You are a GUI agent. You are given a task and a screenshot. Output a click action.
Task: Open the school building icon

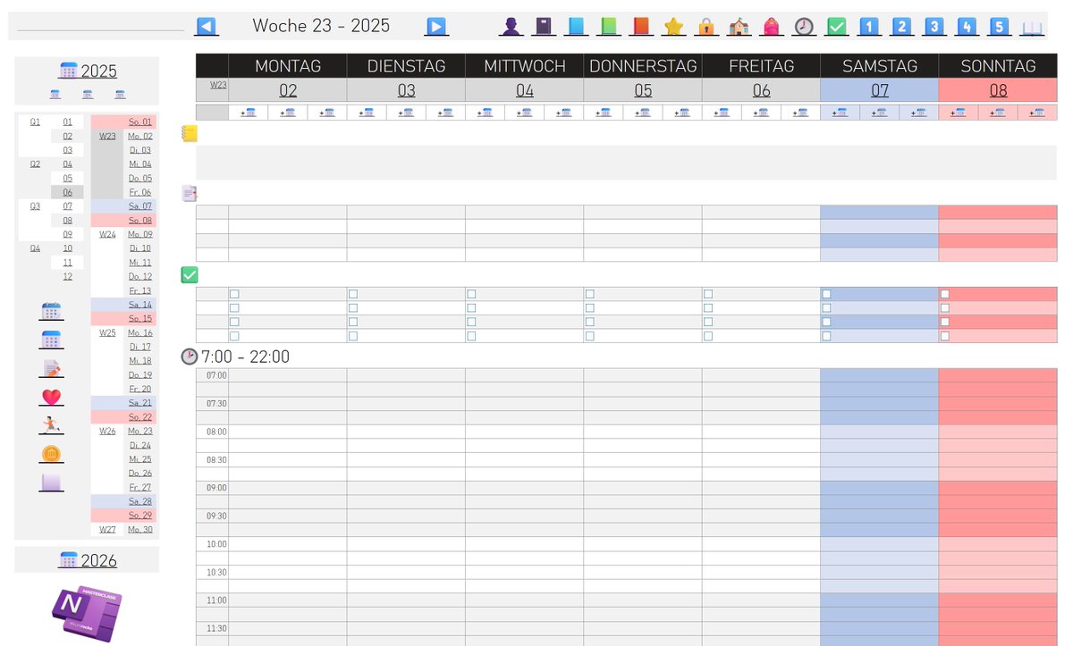coord(739,26)
